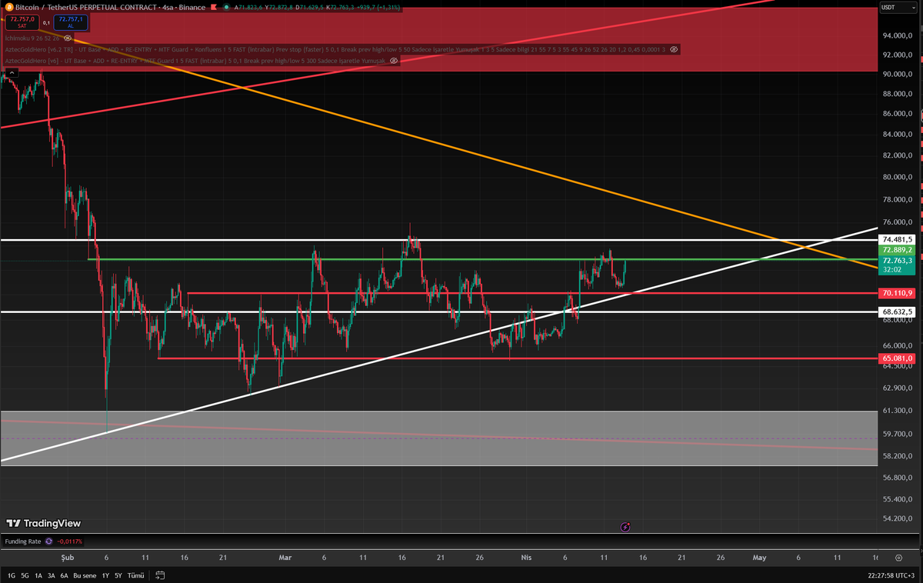923x583 pixels.
Task: Select the 1G time range
Action: point(12,575)
